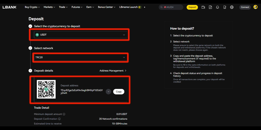This screenshot has width=261, height=130.
Task: Open the user avatar profile
Action: 255,7
